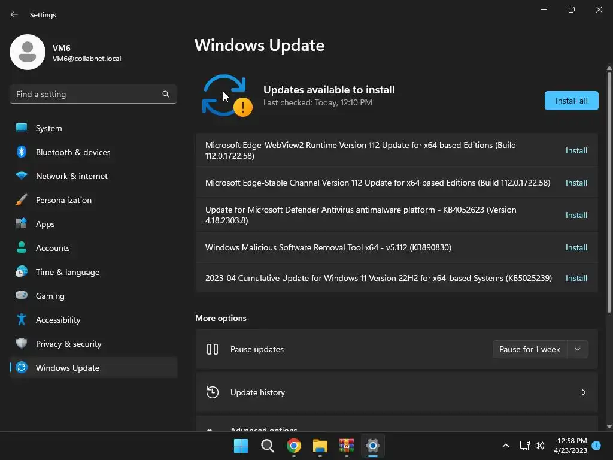Screen dimensions: 613x460
Task: Open Accessibility settings
Action: click(93, 320)
